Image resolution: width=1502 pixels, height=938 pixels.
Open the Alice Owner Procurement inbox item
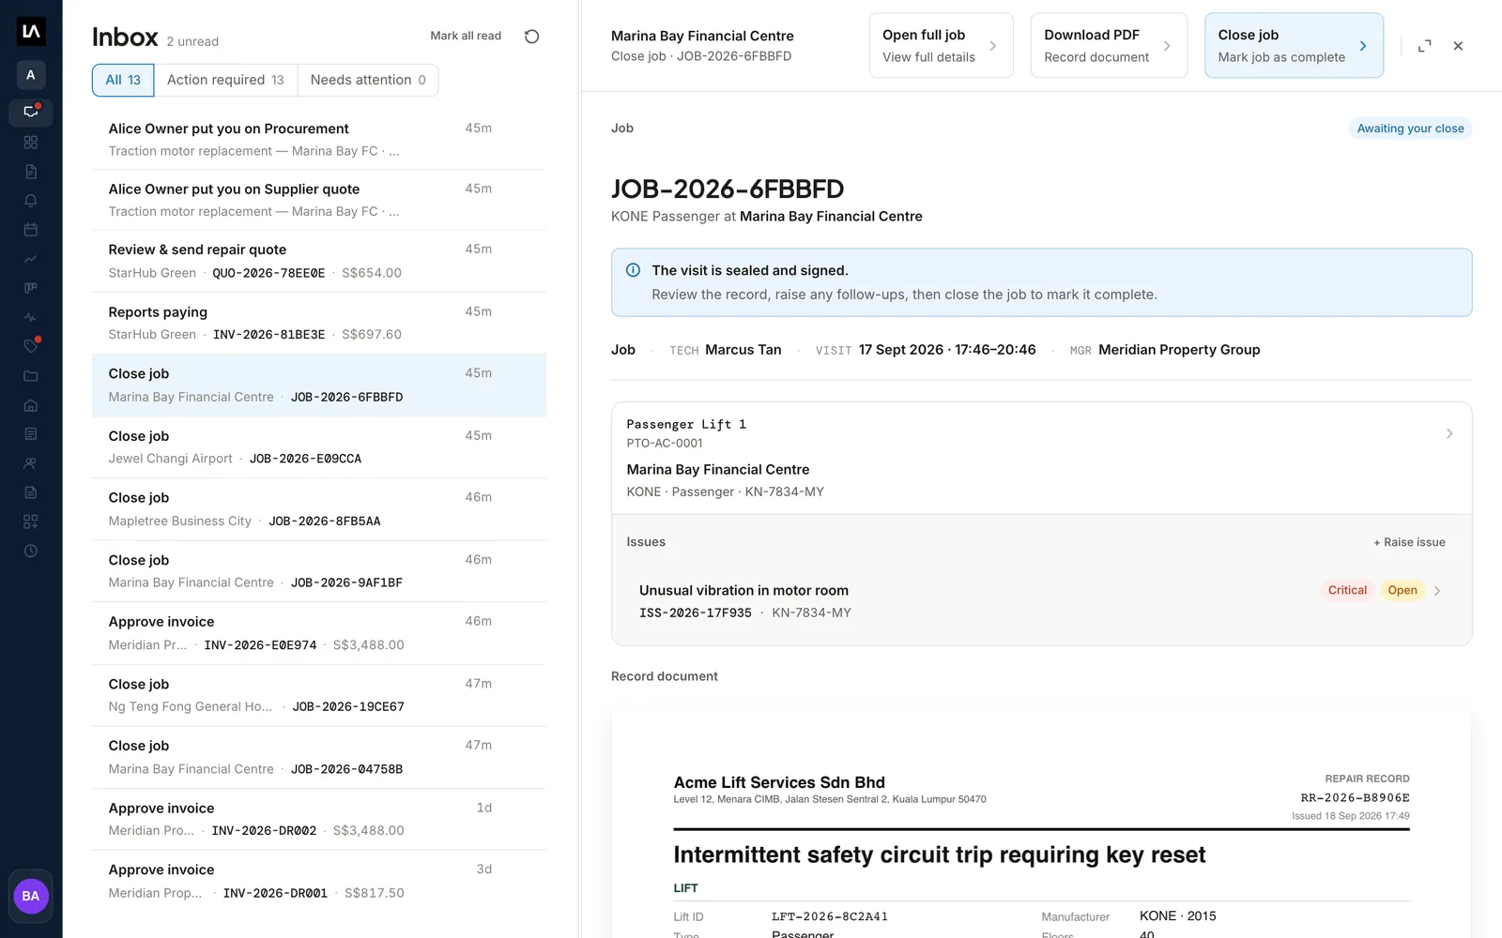pos(319,139)
